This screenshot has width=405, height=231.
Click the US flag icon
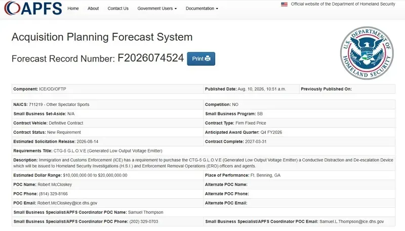point(284,5)
